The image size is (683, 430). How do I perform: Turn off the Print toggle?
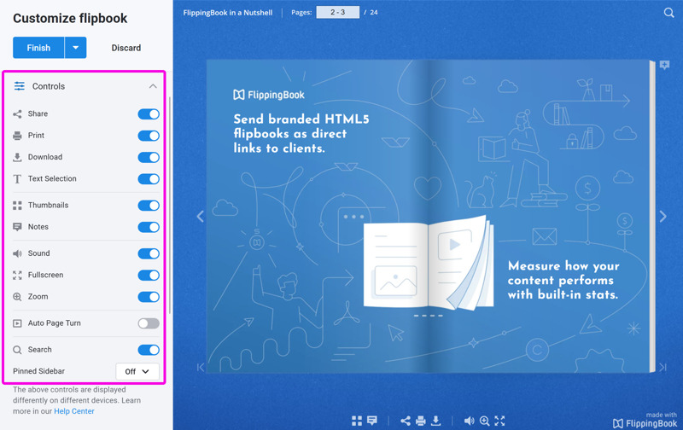[x=149, y=136]
